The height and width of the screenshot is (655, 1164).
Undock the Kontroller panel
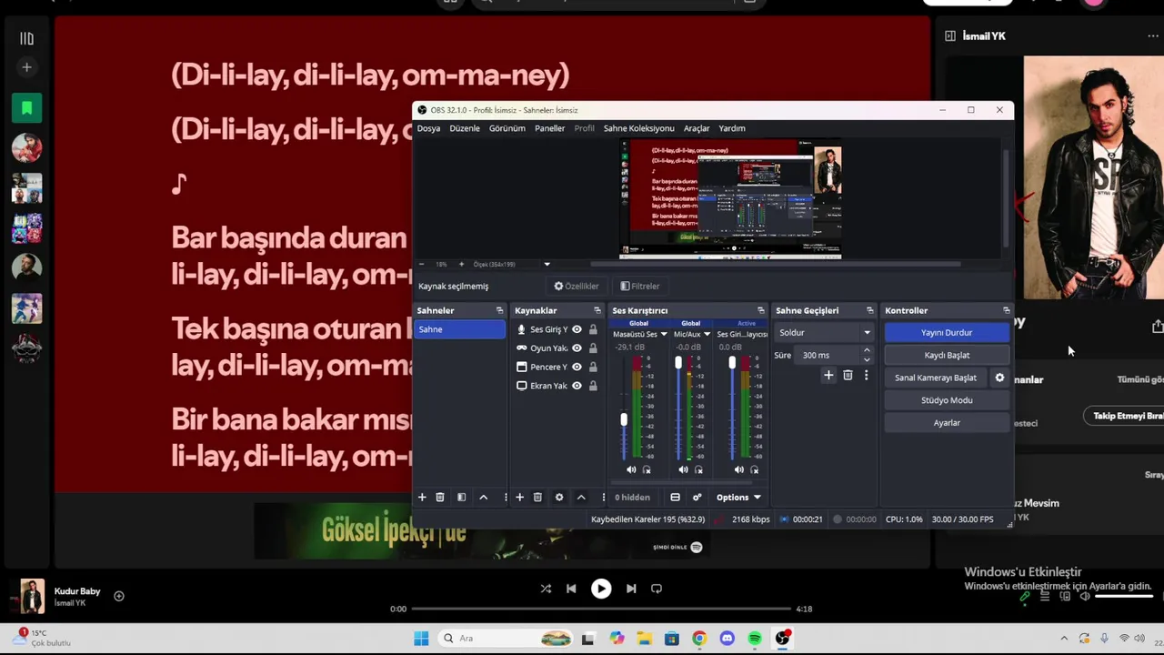(1006, 310)
